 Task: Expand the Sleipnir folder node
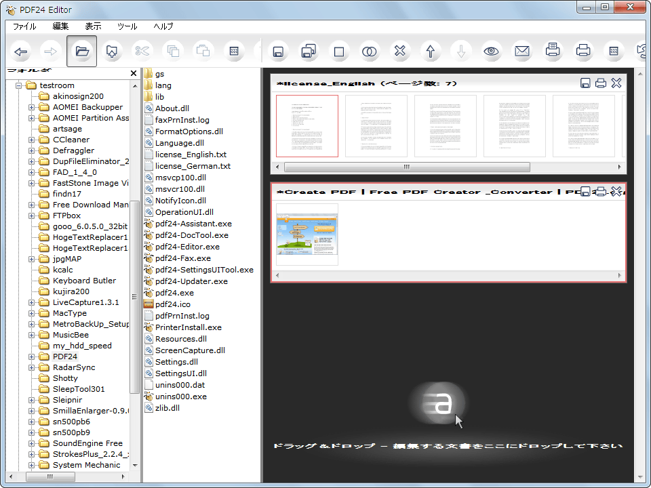pos(32,401)
